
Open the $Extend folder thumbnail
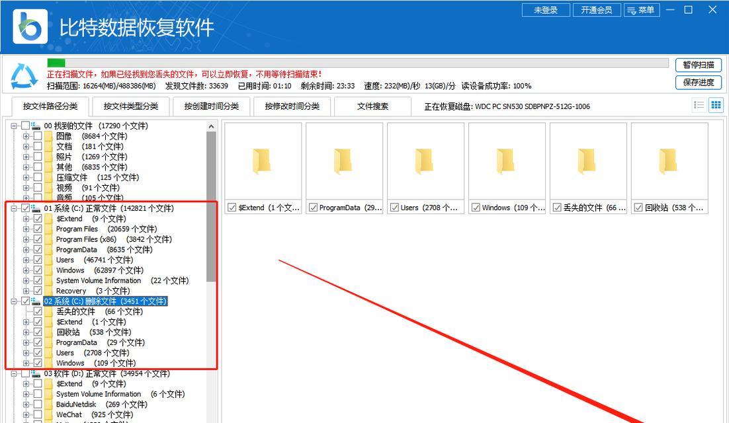coord(263,161)
